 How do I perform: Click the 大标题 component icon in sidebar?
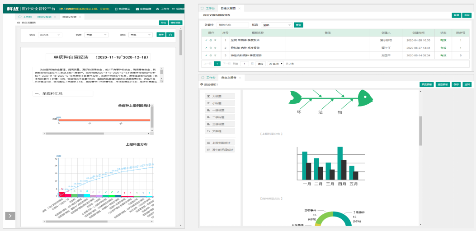pos(208,96)
